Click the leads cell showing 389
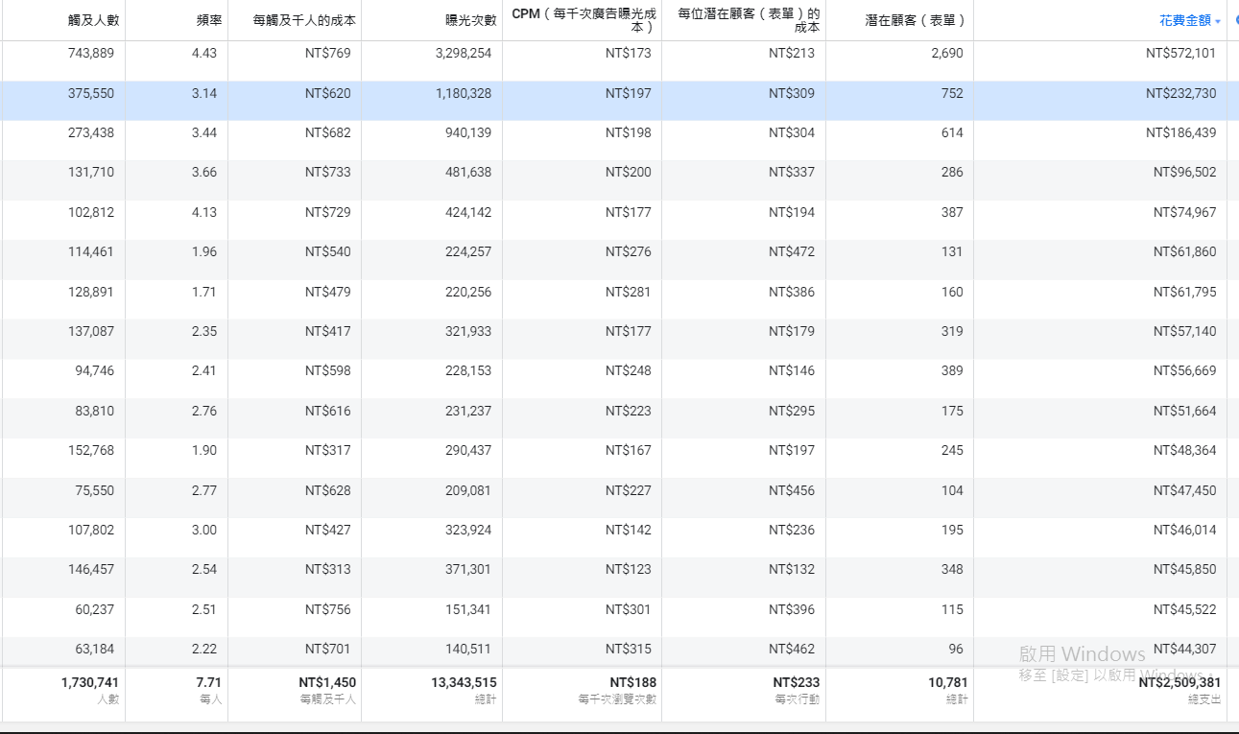This screenshot has width=1239, height=734. [952, 371]
